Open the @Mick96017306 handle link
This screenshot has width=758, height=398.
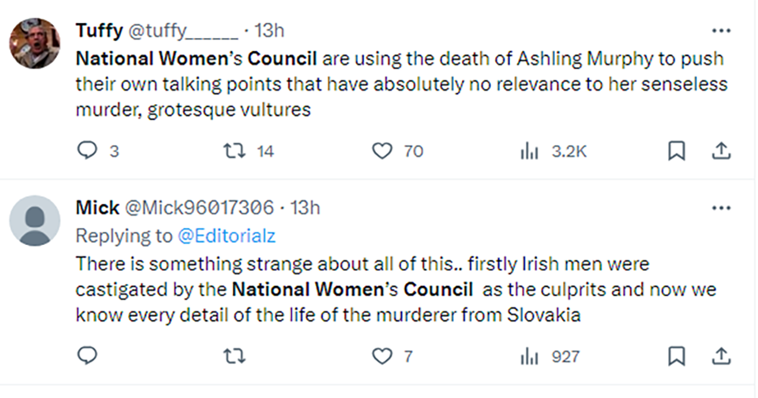[199, 208]
